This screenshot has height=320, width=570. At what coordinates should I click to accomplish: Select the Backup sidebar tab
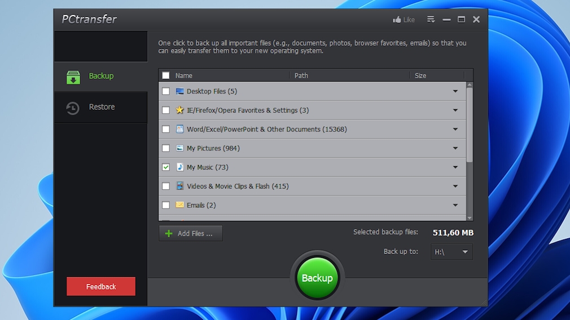pyautogui.click(x=101, y=76)
